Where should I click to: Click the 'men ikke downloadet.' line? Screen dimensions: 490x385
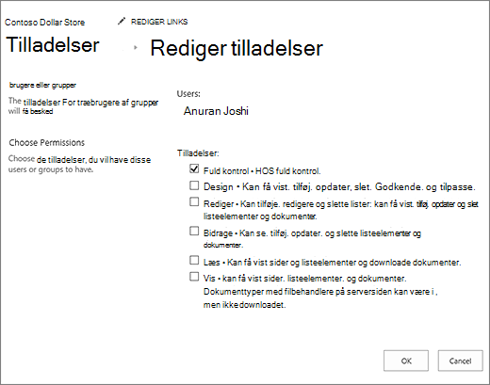coord(244,305)
